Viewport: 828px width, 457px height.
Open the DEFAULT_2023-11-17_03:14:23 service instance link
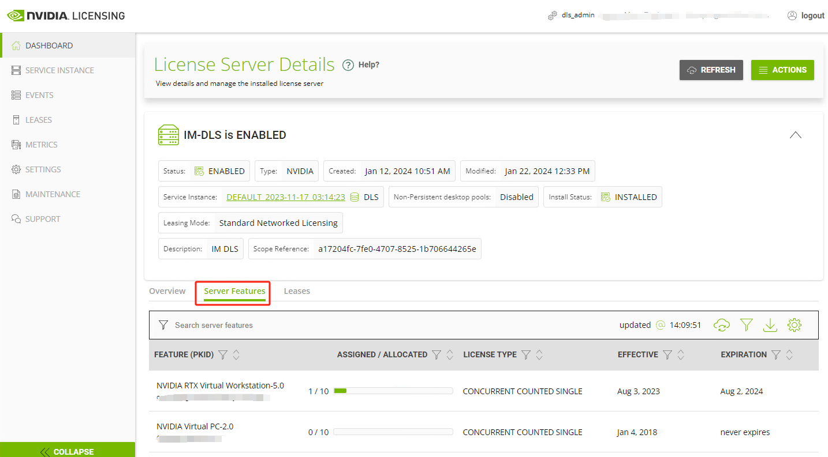click(285, 197)
